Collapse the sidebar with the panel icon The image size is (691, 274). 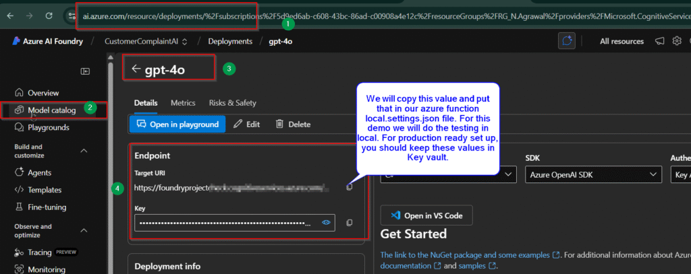[86, 71]
